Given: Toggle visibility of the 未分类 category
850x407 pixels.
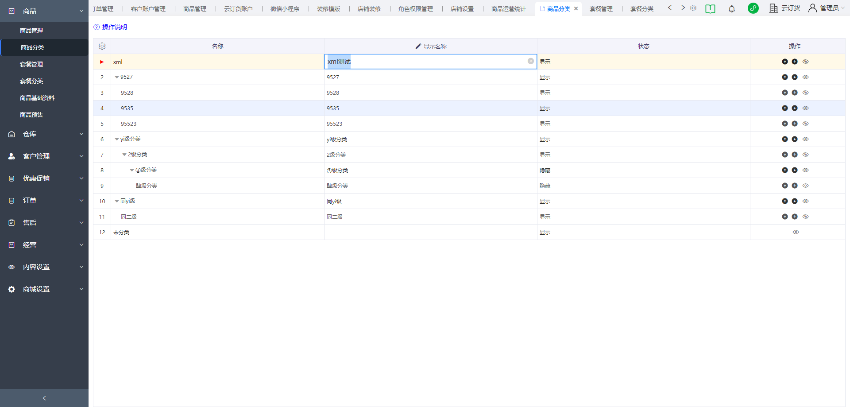Looking at the screenshot, I should [x=796, y=232].
